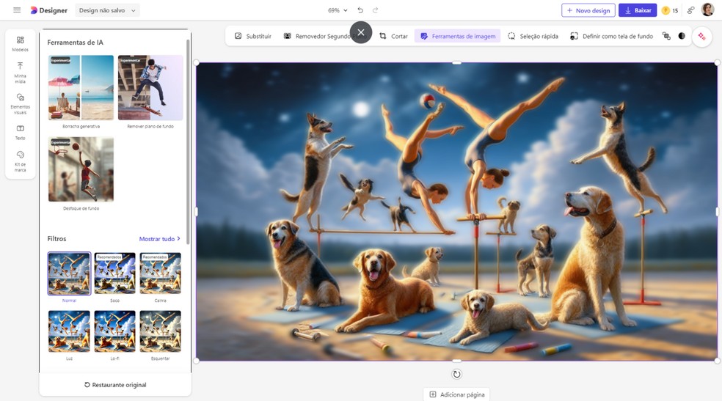Open the Texto sidebar panel
The image size is (722, 401).
21,133
